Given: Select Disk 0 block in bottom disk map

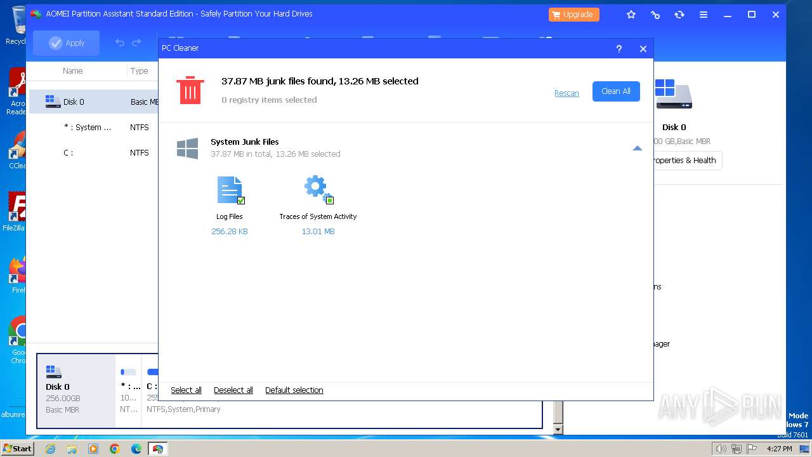Looking at the screenshot, I should pos(77,391).
